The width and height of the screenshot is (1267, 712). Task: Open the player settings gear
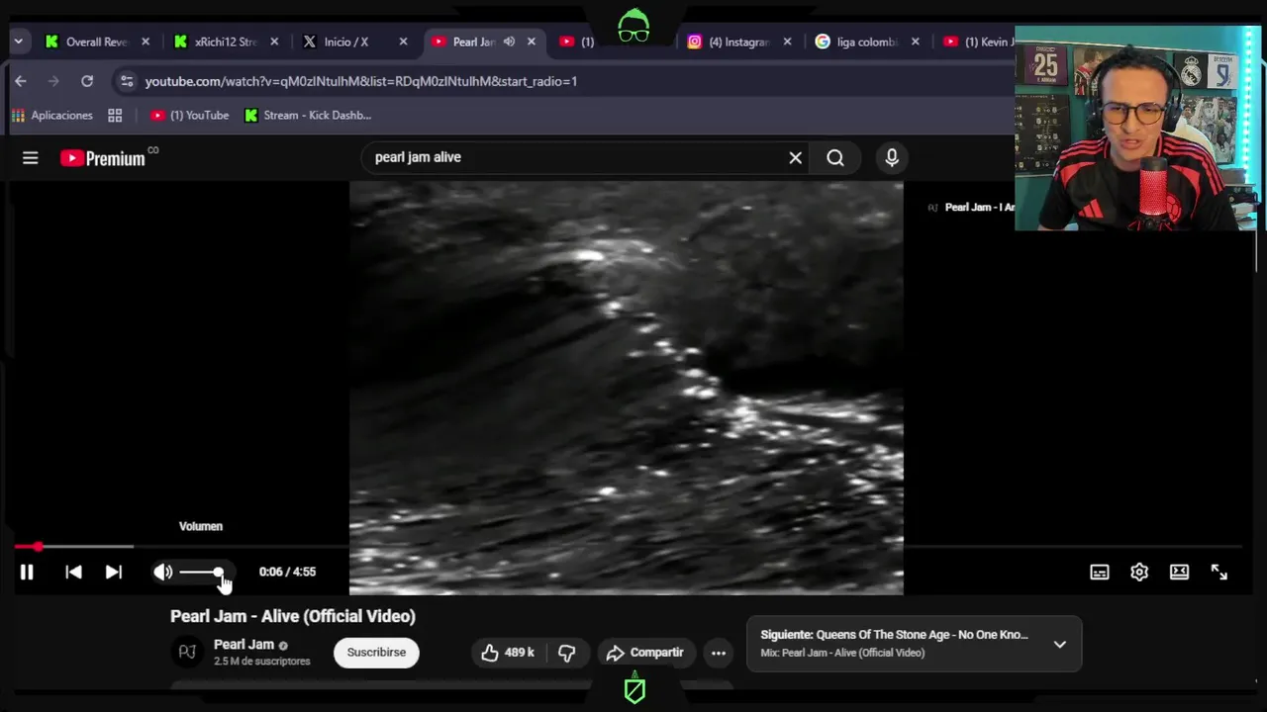[1139, 572]
